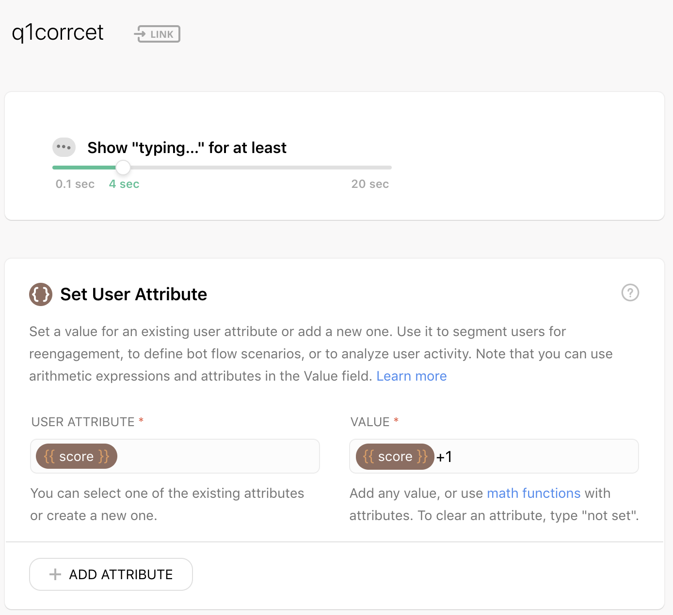Click the Set User Attribute heading
673x615 pixels.
click(134, 294)
